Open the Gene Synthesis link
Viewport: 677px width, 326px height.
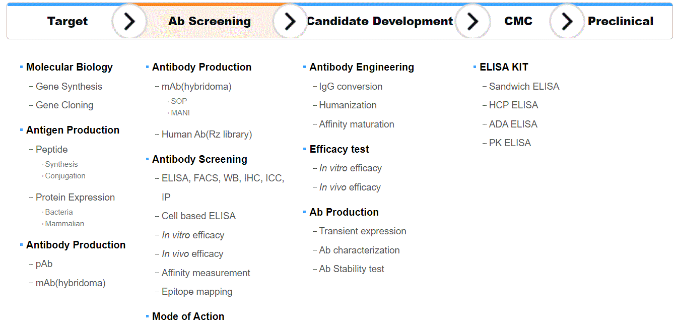click(x=69, y=87)
